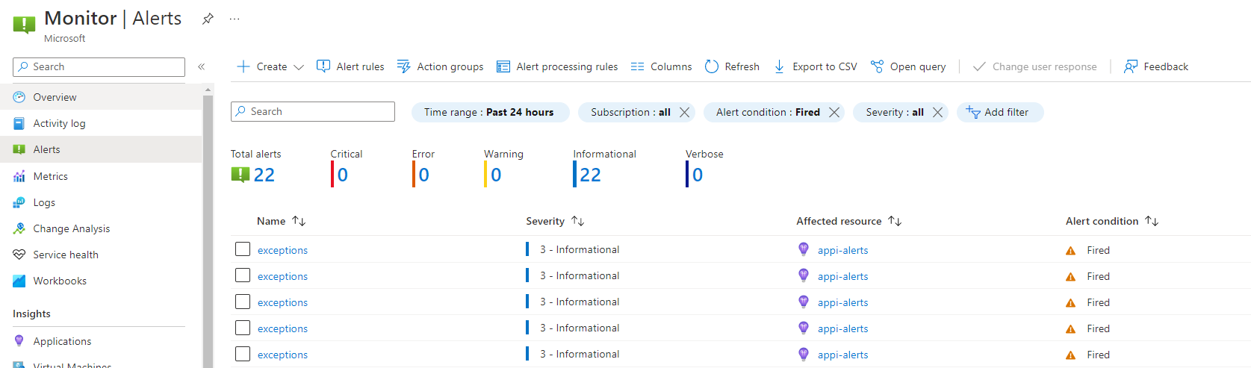Select the third exceptions alert checkbox
The height and width of the screenshot is (368, 1251).
(243, 302)
